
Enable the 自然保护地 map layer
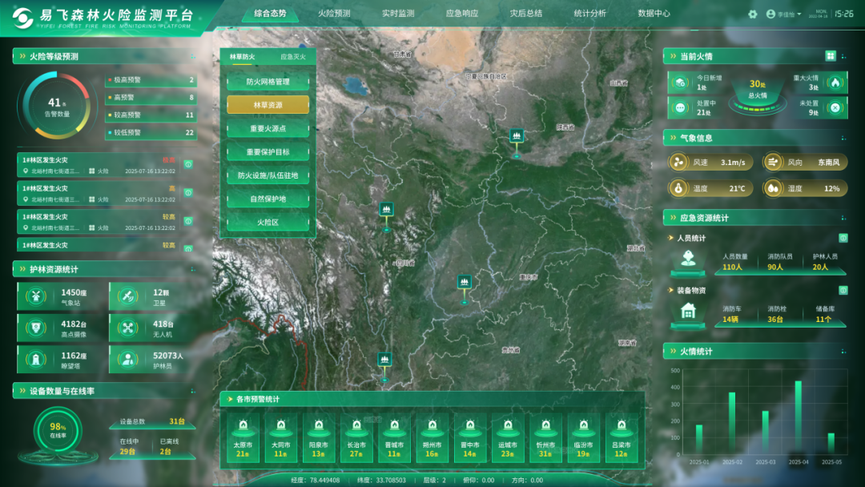(x=268, y=199)
